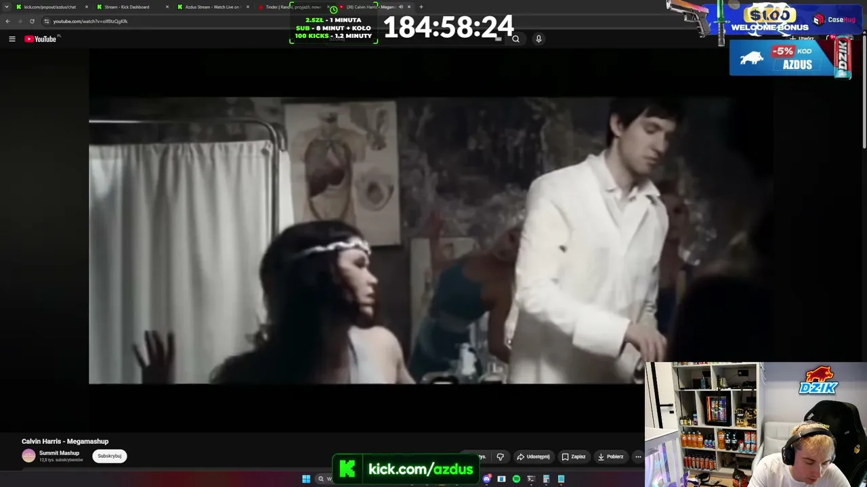Open the YouTube hamburger guide menu
This screenshot has width=867, height=487.
pyautogui.click(x=12, y=39)
